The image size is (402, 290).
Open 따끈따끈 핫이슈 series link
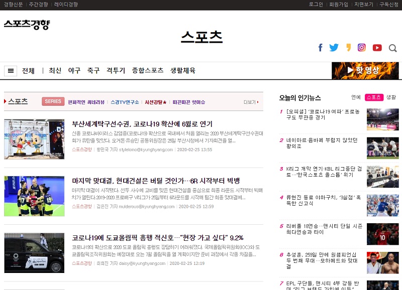coord(189,102)
